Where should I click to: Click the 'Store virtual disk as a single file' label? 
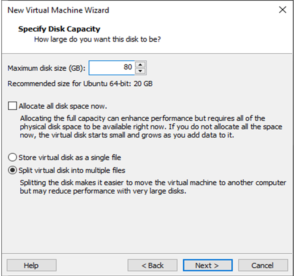pos(70,157)
